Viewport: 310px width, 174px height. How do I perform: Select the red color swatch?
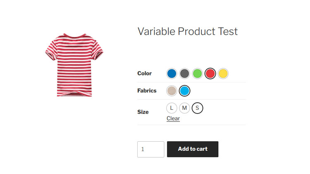click(x=210, y=74)
